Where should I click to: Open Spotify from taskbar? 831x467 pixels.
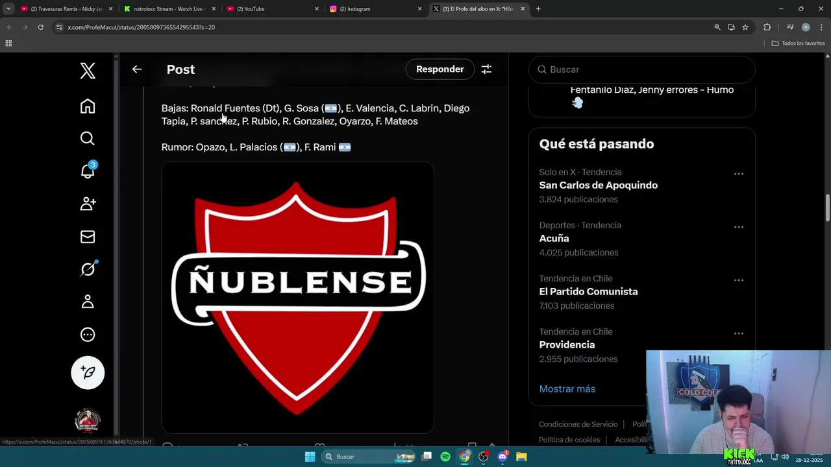coord(445,457)
